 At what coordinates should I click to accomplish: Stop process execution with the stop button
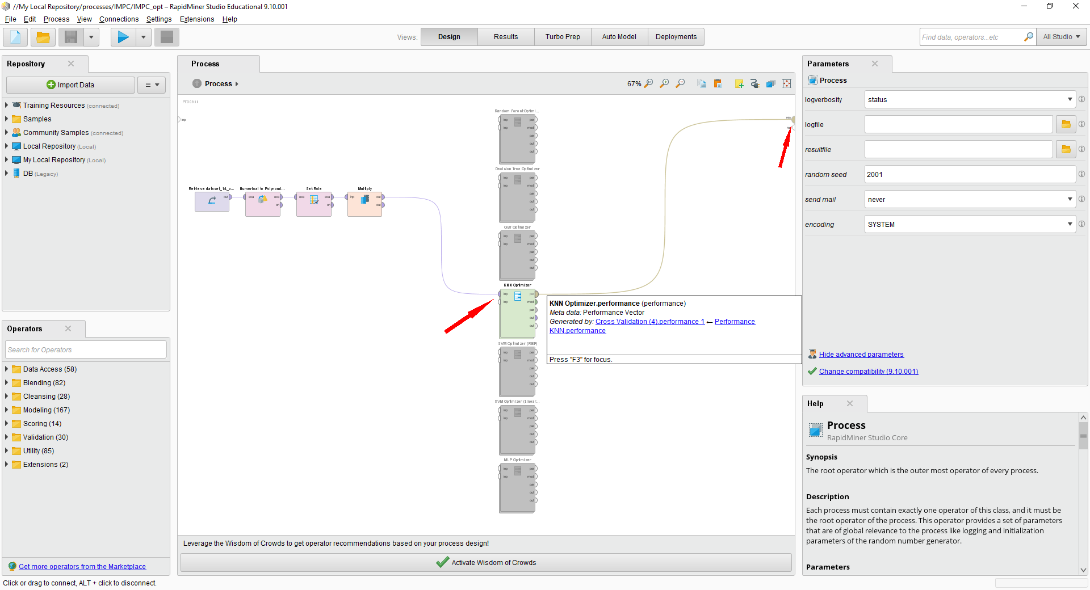tap(167, 37)
